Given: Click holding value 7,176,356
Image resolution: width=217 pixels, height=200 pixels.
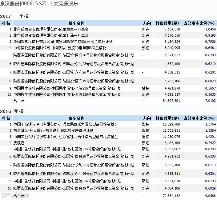Looking at the screenshot, I should tap(172, 36).
